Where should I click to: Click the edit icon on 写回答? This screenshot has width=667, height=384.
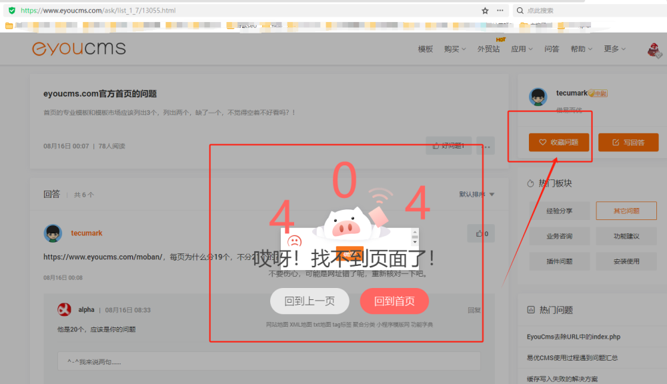tap(616, 143)
